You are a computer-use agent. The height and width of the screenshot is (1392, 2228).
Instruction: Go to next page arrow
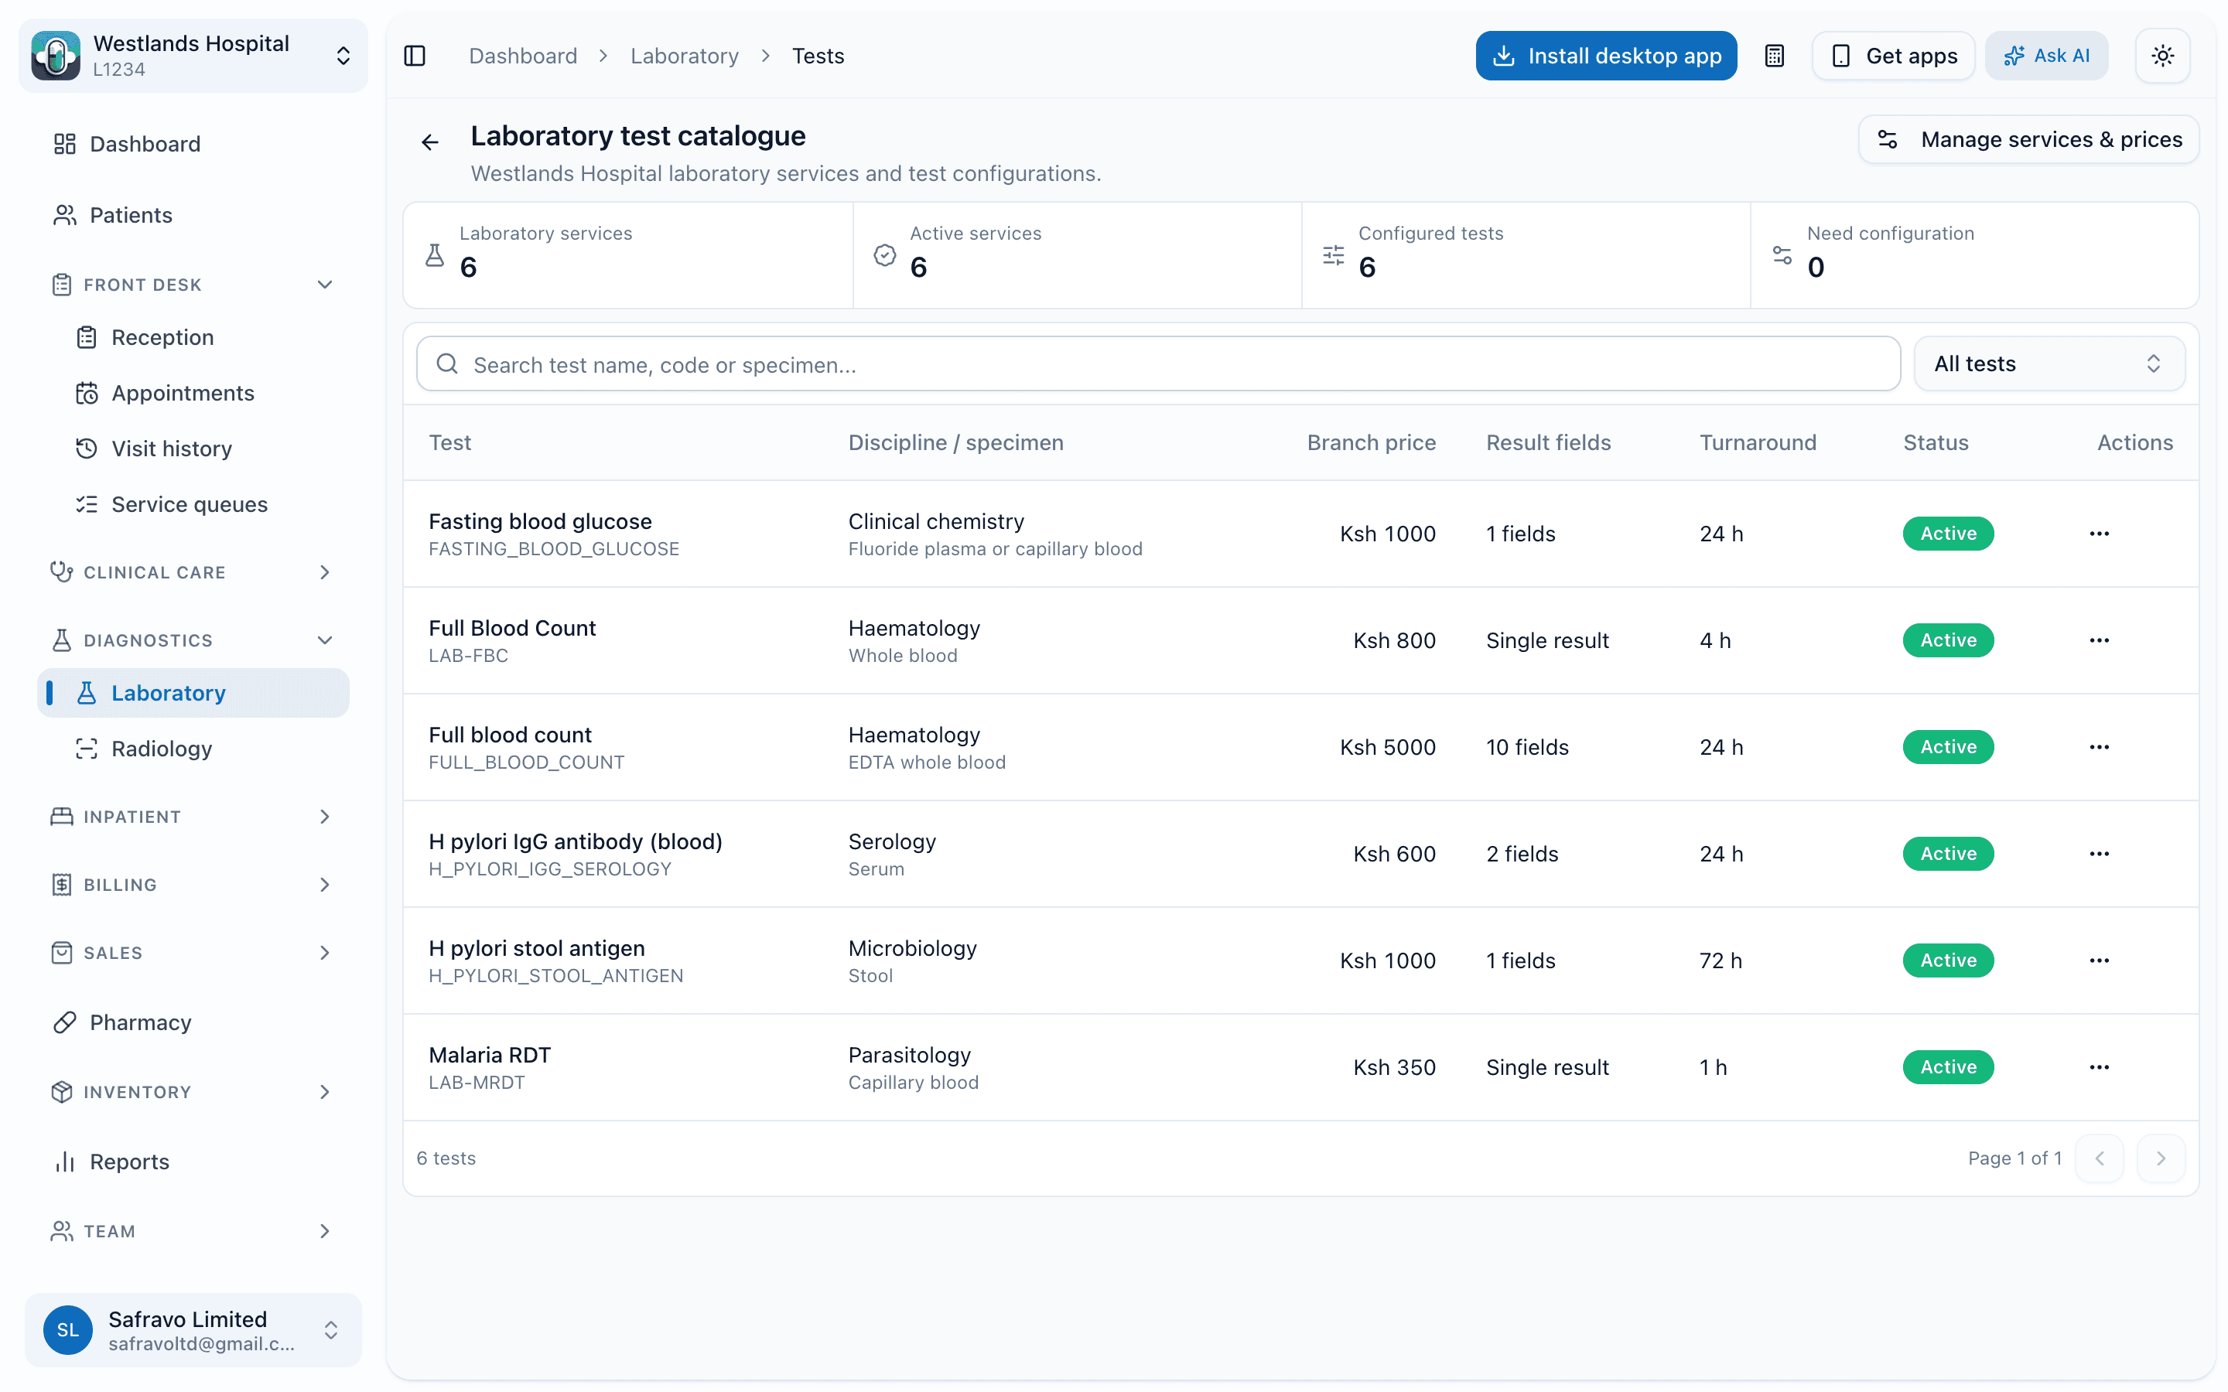pyautogui.click(x=2161, y=1158)
